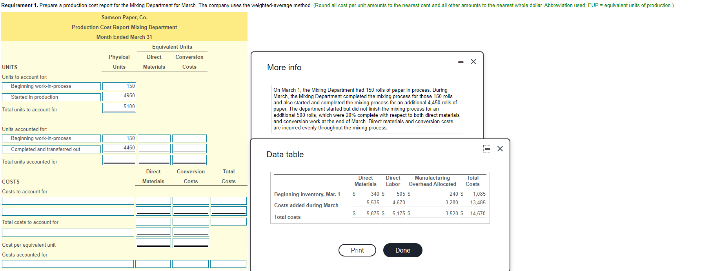
Task: Click conversion costs EUP for Completed and transferred out
Action: point(189,149)
